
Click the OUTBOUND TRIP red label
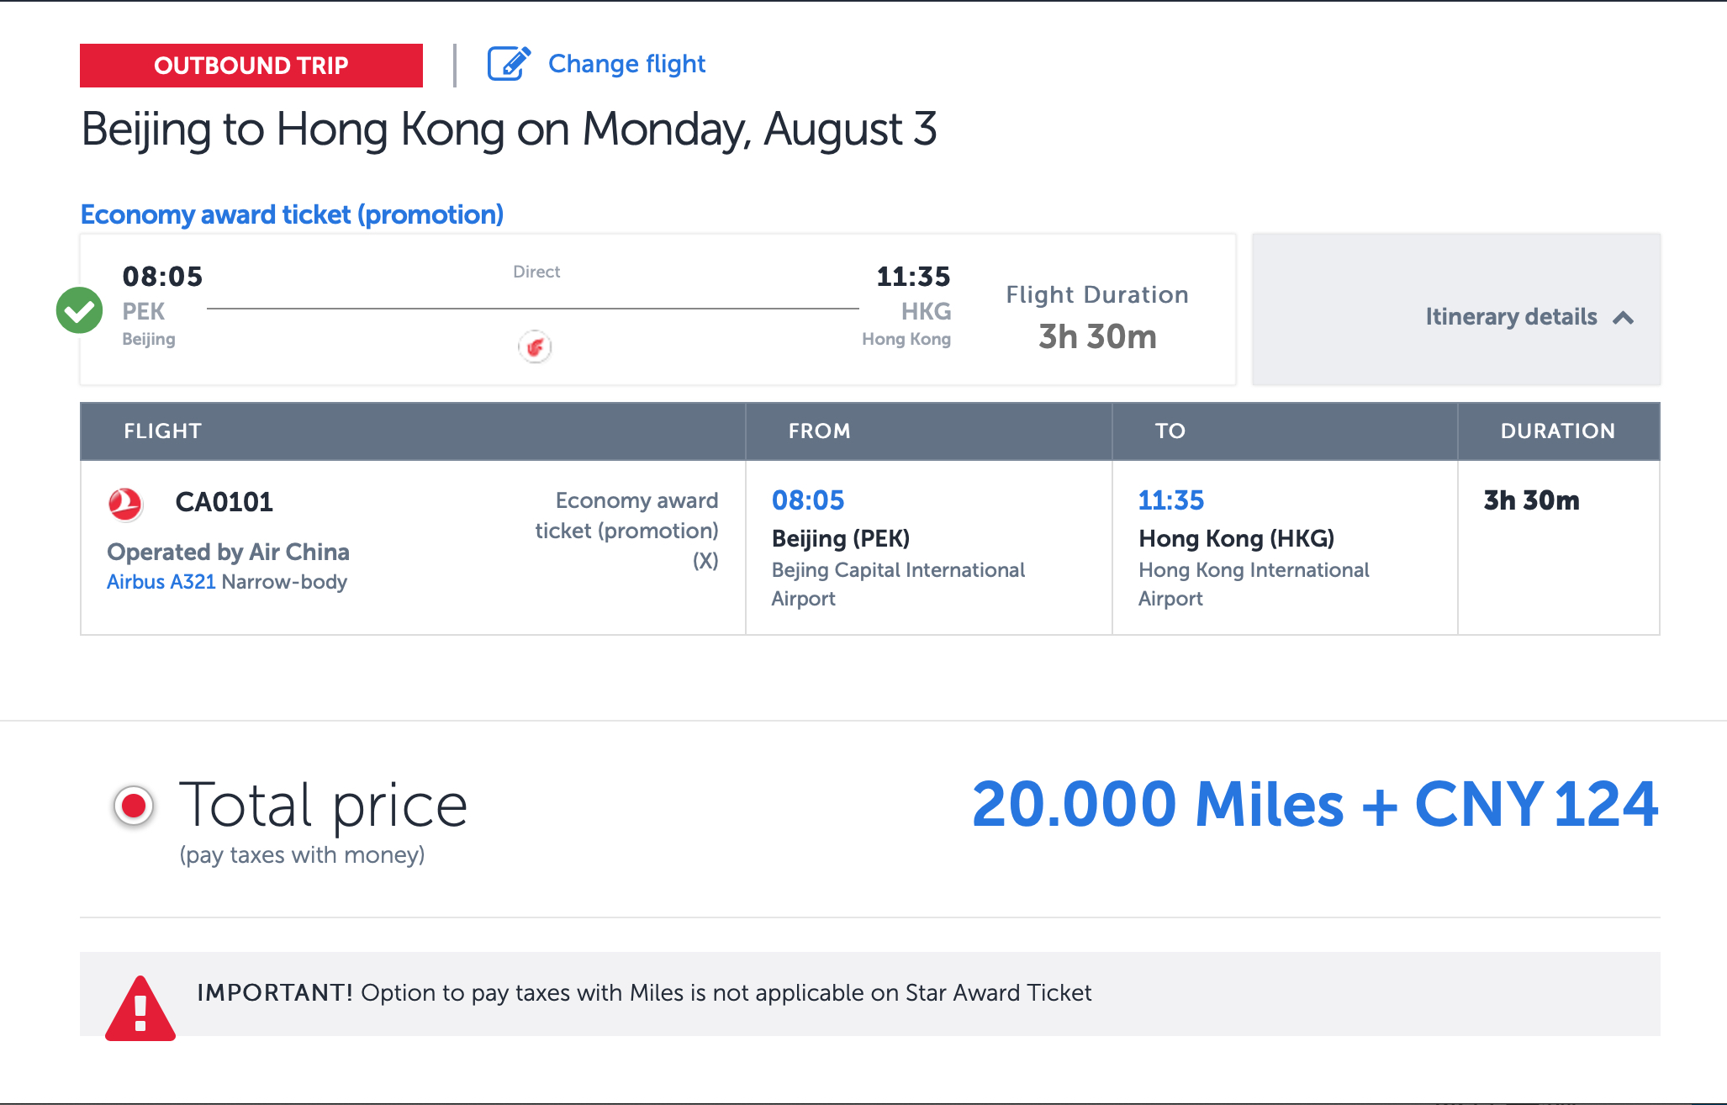[x=251, y=66]
